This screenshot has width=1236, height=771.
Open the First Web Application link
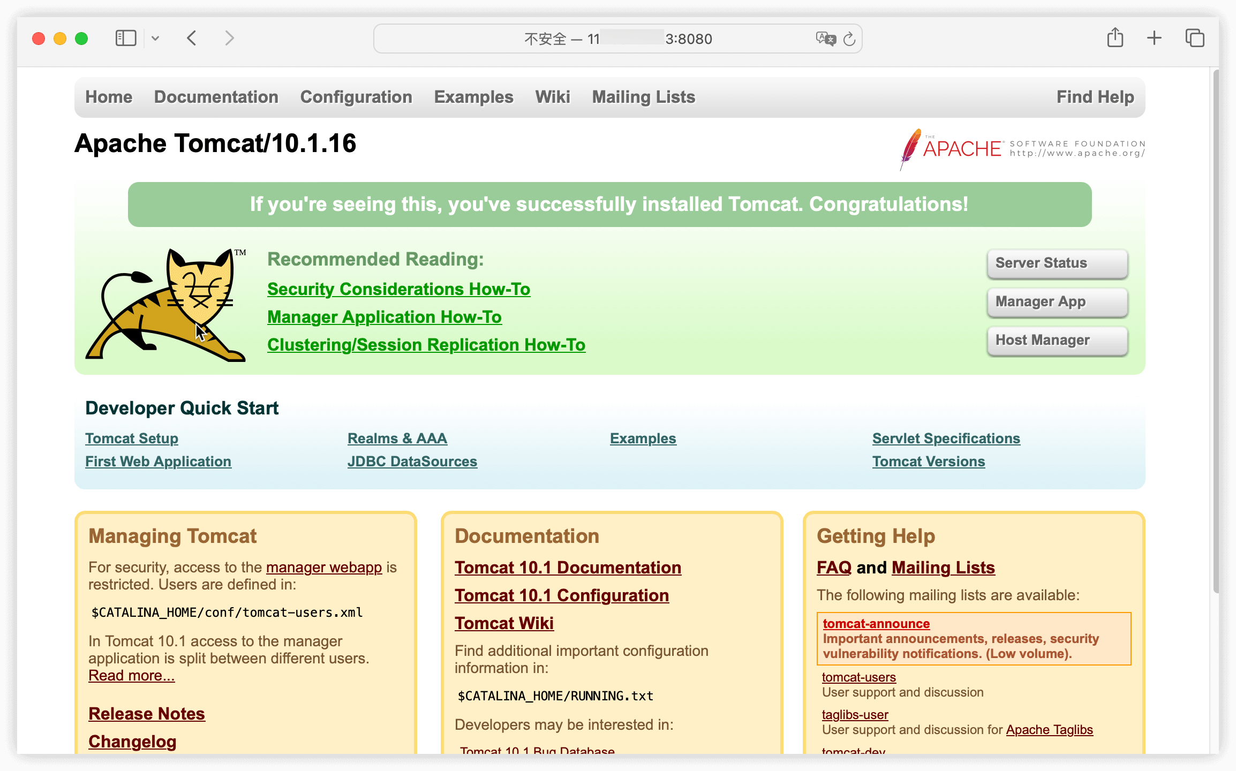159,462
